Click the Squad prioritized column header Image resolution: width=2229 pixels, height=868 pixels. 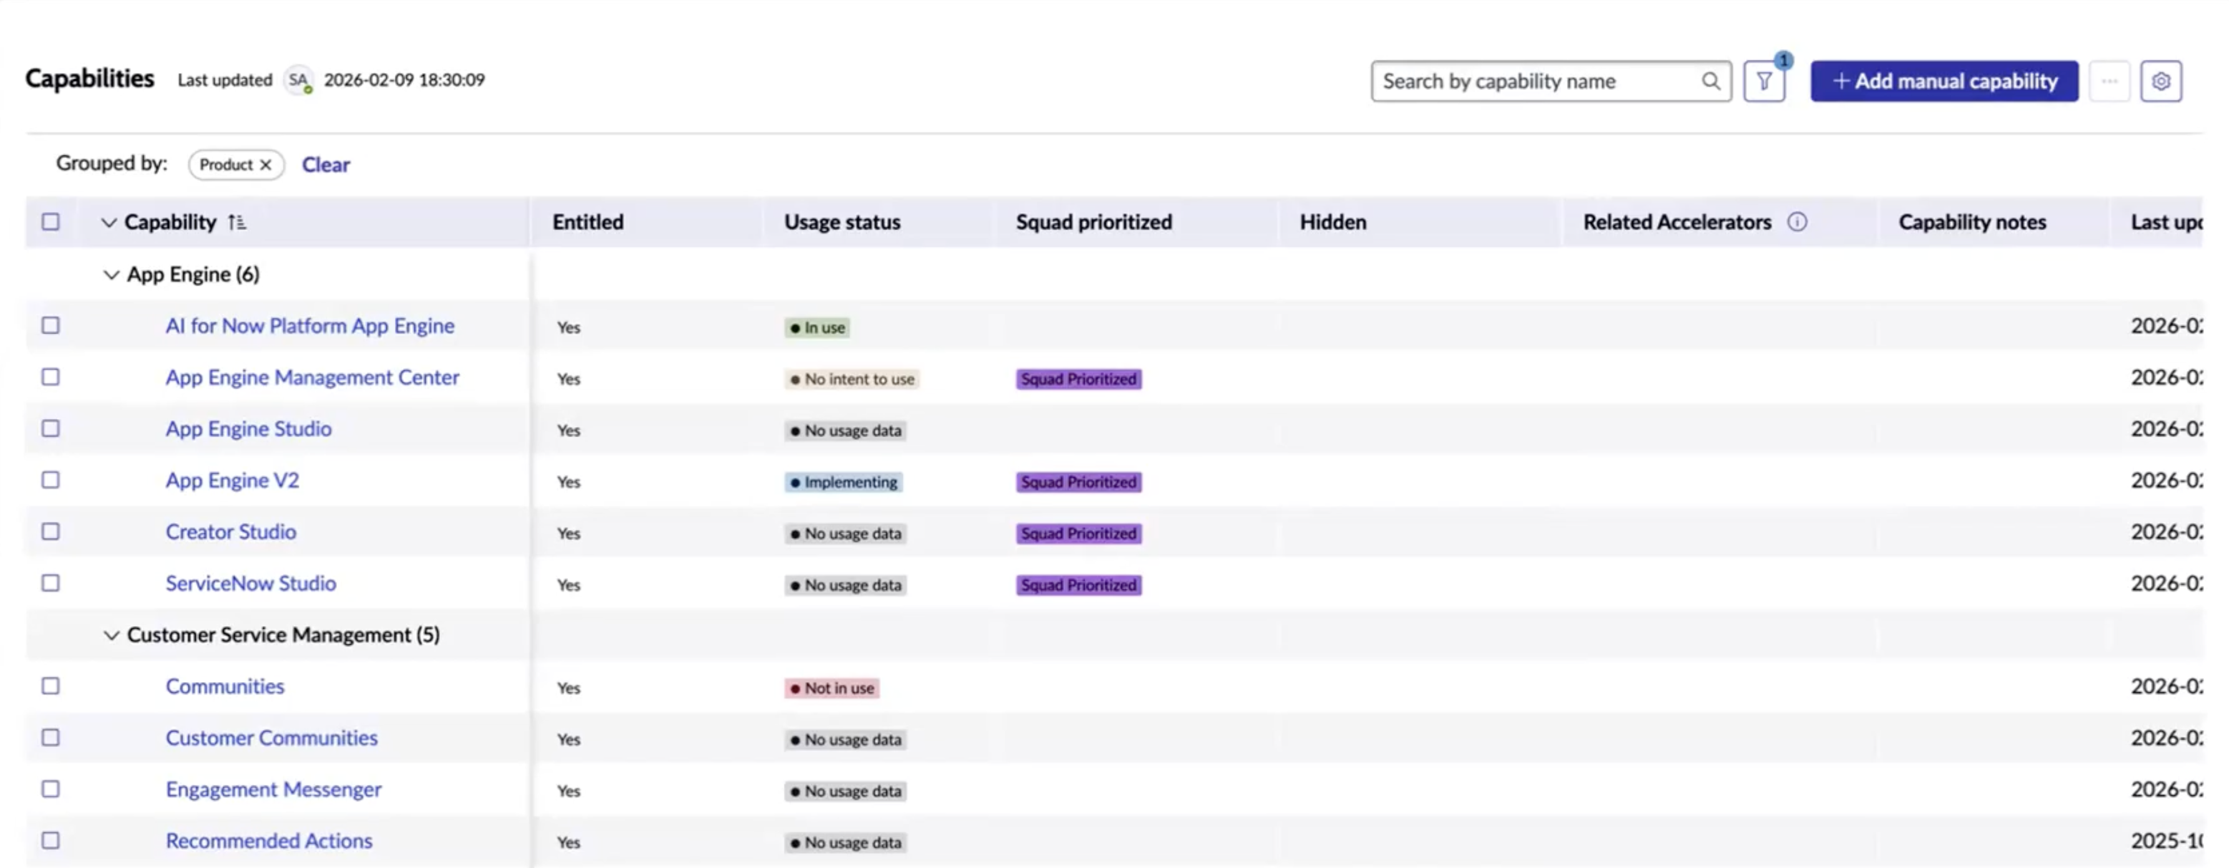[1094, 222]
